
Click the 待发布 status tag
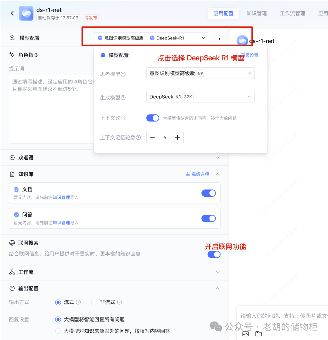click(x=91, y=18)
